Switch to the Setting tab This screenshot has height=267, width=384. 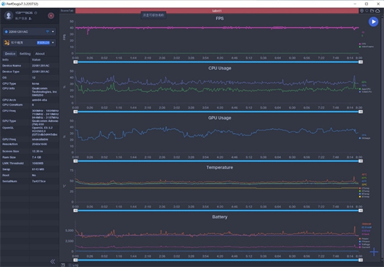click(x=25, y=54)
